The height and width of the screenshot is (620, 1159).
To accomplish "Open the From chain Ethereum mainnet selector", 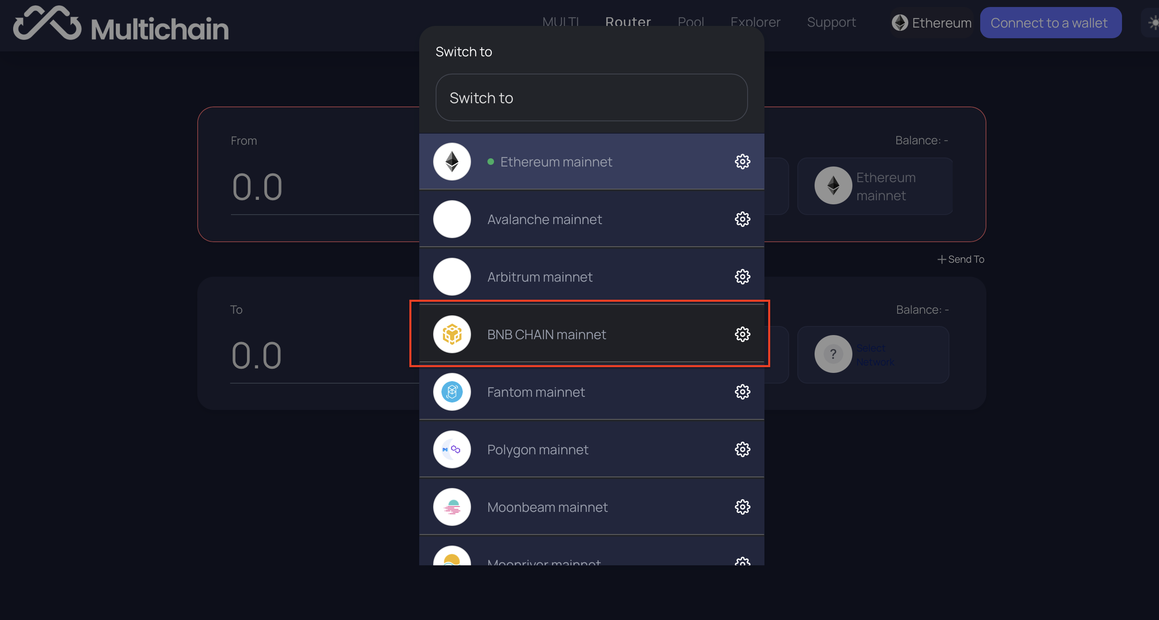I will coord(875,186).
